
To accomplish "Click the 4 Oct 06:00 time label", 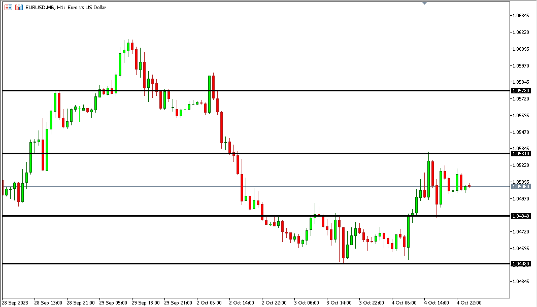I will [404, 303].
